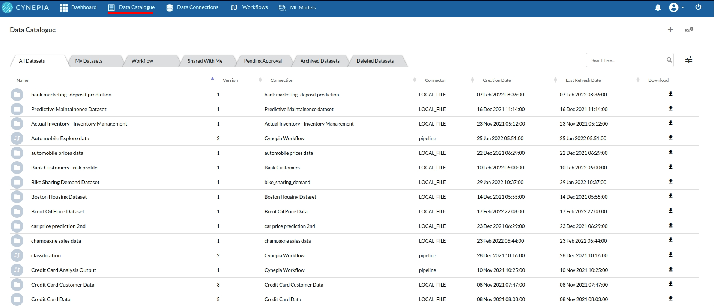Click the search magnifier icon
714x306 pixels.
point(669,60)
